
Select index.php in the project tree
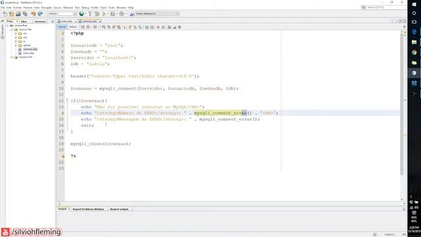(28, 53)
